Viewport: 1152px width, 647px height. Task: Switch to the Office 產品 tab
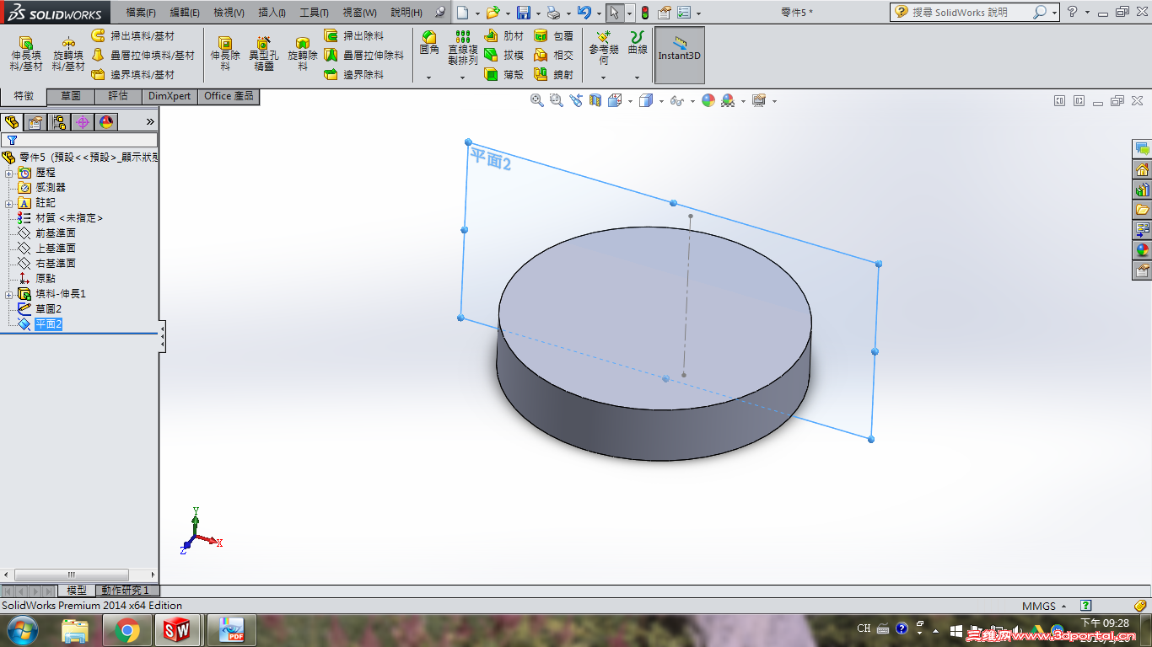pos(229,96)
